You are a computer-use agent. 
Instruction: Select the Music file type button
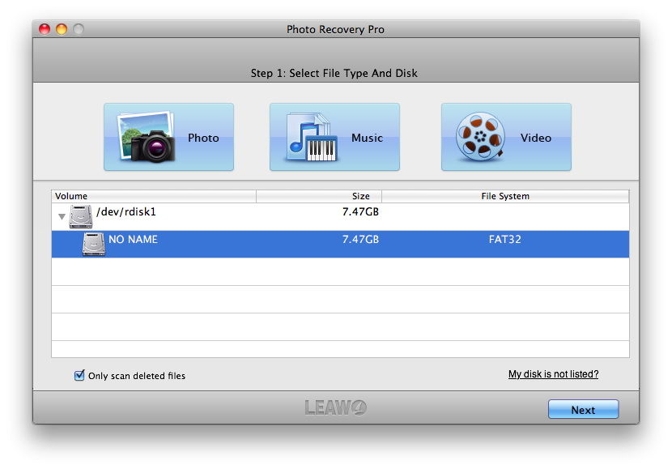[334, 137]
